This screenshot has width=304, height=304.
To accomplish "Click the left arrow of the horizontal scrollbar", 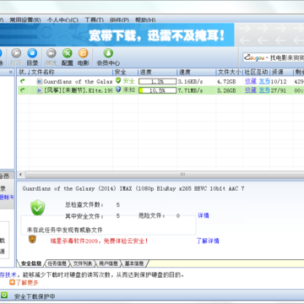I will (x=21, y=175).
